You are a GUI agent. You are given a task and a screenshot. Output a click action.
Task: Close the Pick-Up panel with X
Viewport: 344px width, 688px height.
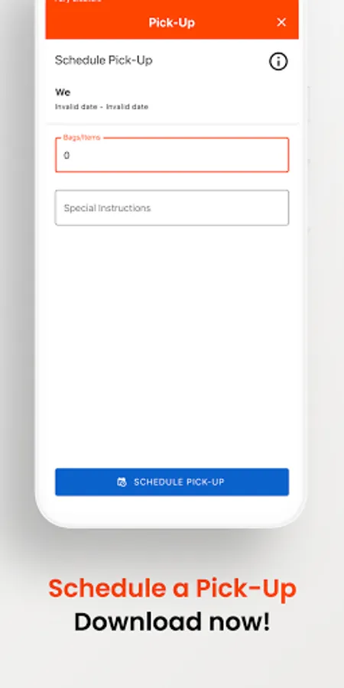[281, 22]
